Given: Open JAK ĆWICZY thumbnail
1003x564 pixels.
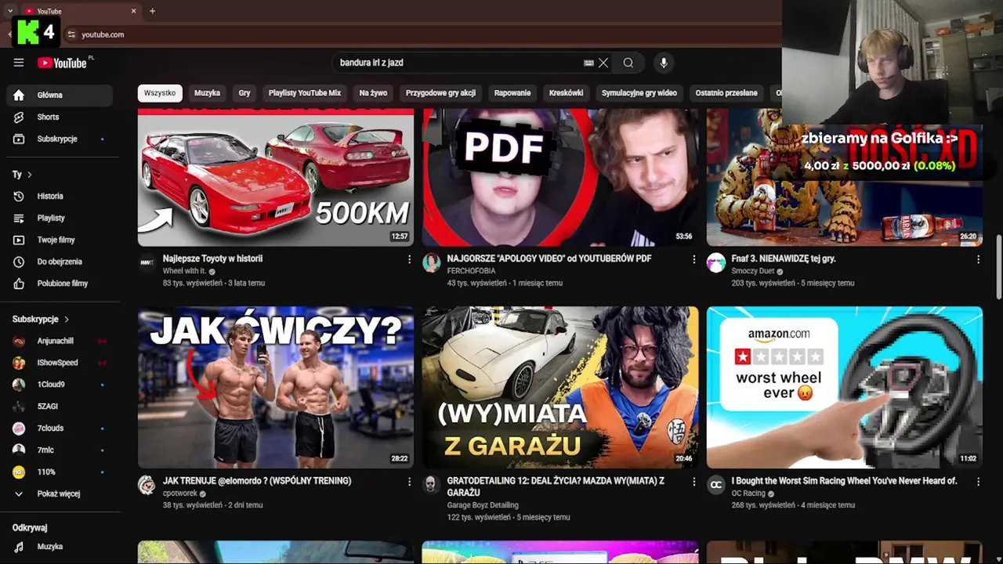Looking at the screenshot, I should 276,387.
